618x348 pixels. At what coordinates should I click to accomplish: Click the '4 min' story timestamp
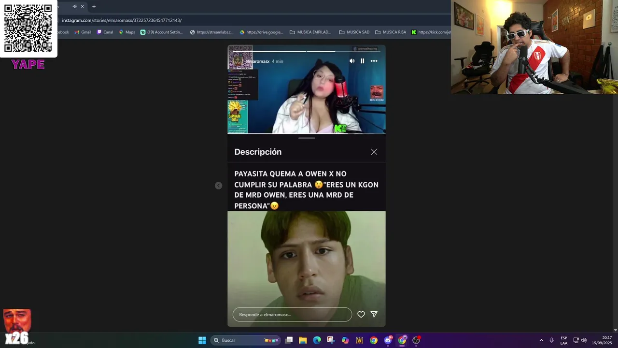click(278, 61)
